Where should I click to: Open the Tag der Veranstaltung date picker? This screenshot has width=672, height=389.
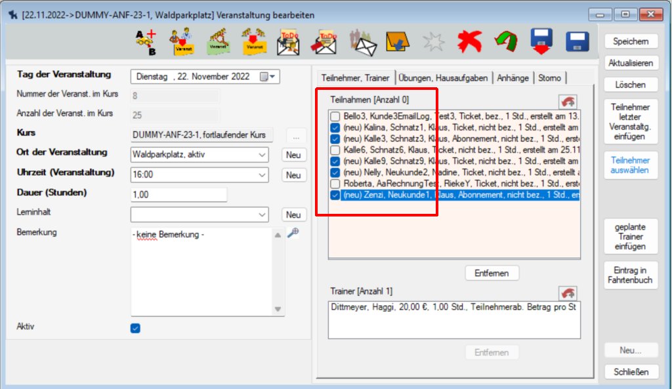click(268, 77)
